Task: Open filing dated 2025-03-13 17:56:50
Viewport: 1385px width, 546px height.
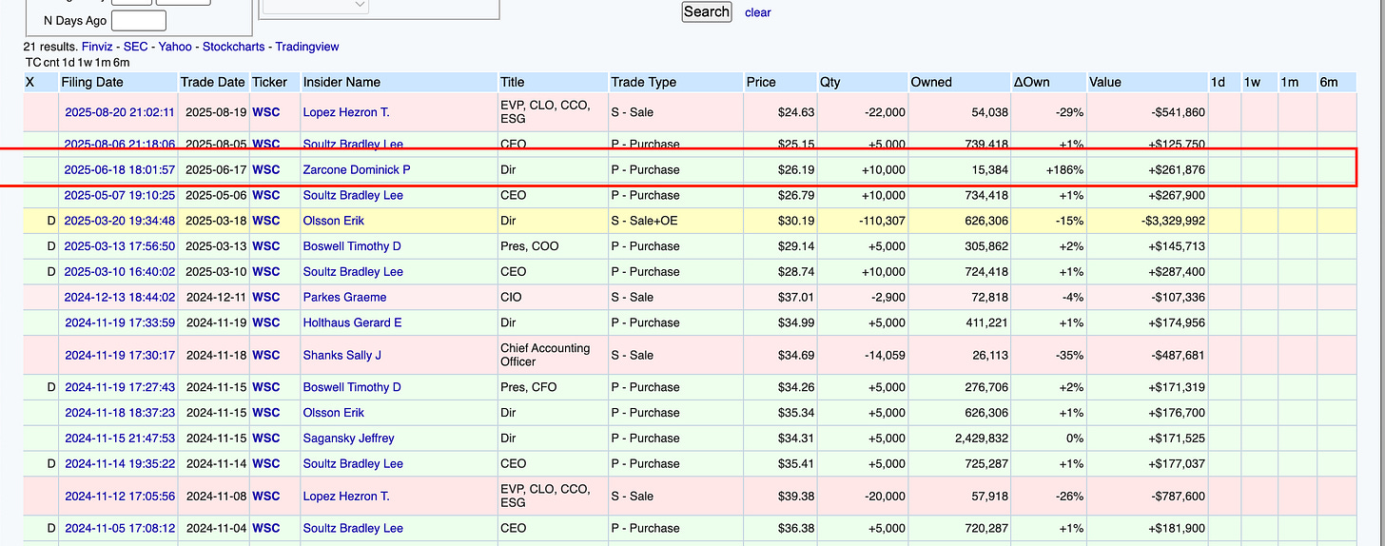Action: click(x=120, y=246)
